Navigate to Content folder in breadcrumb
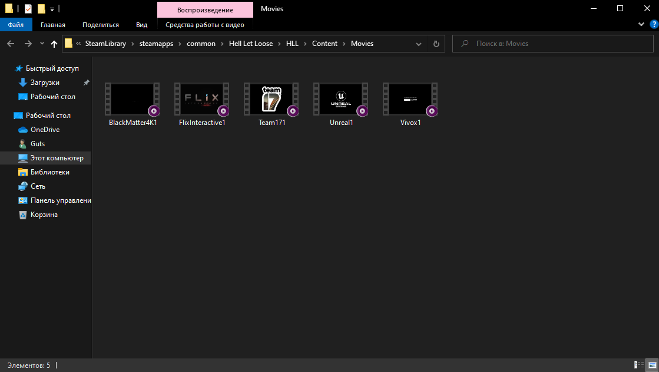 click(x=324, y=44)
